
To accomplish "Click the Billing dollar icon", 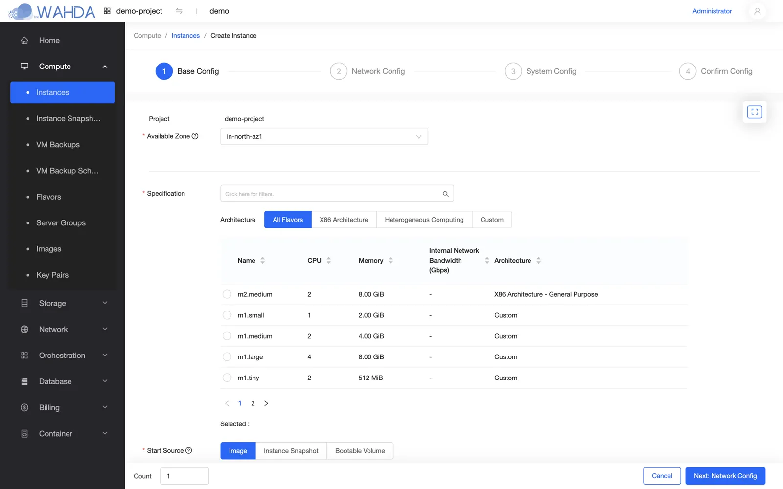I will tap(24, 407).
